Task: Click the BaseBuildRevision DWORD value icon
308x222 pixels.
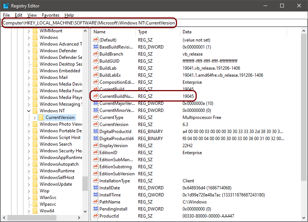Action: pos(96,47)
